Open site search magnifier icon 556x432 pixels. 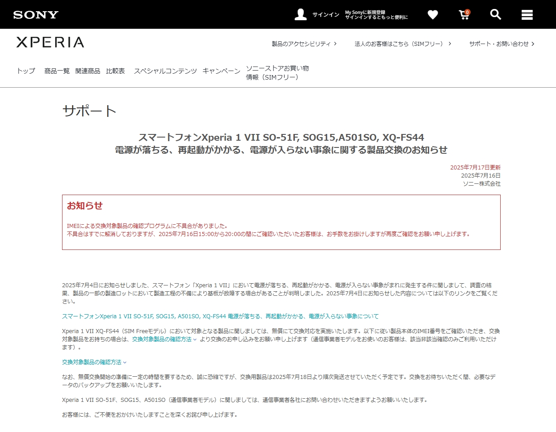pyautogui.click(x=495, y=15)
